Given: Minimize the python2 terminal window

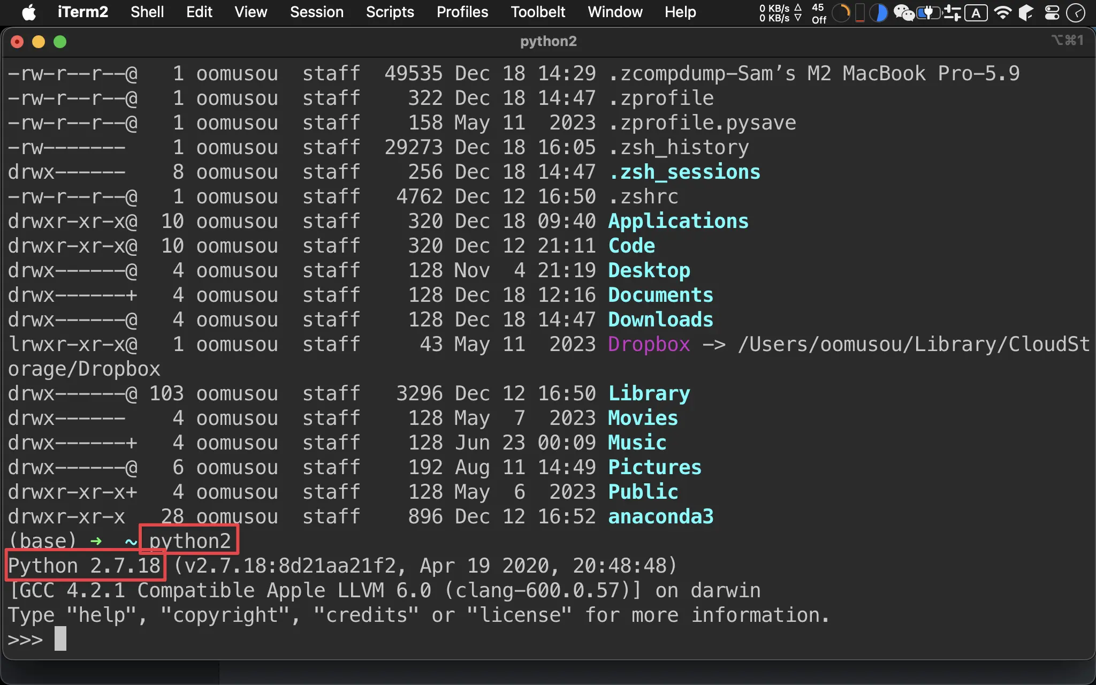Looking at the screenshot, I should click(x=39, y=42).
